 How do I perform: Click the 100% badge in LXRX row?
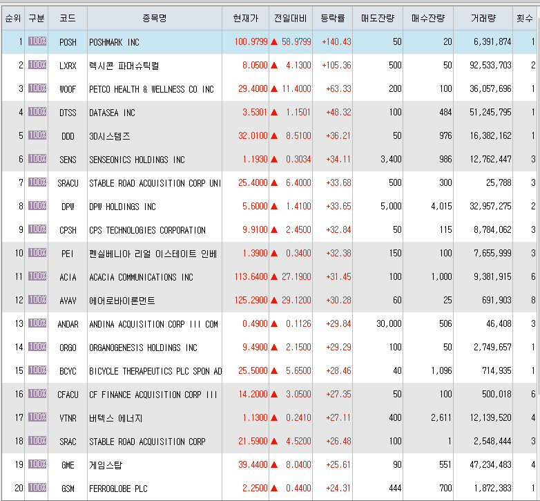pos(37,65)
